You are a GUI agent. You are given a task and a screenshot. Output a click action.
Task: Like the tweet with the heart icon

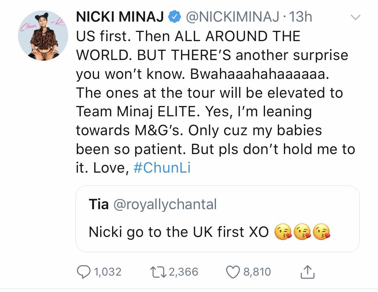click(232, 272)
